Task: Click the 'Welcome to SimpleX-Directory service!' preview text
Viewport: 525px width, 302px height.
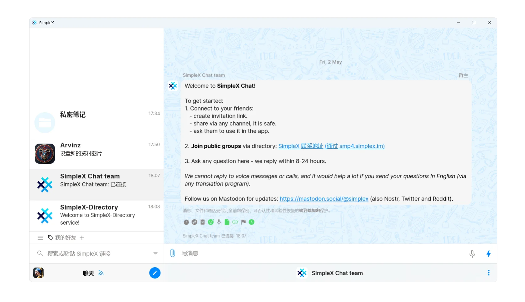Action: [x=97, y=219]
